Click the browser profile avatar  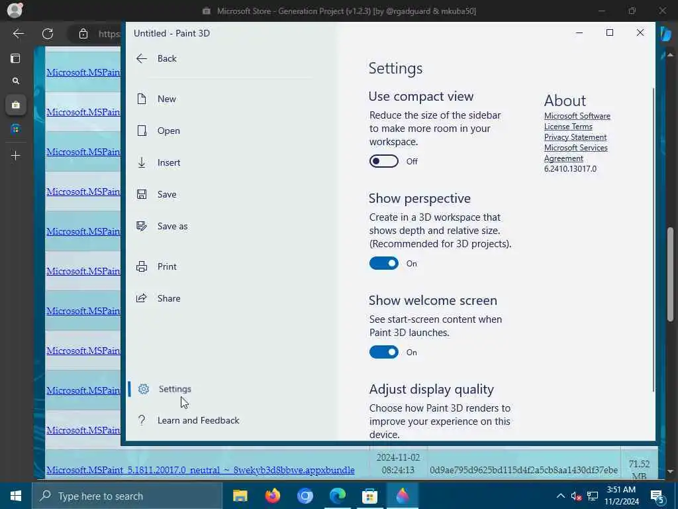pos(15,10)
